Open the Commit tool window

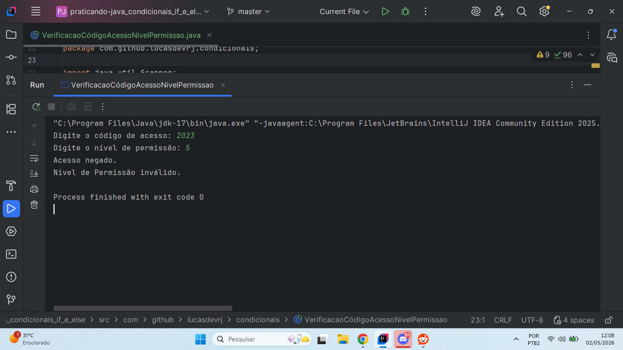[11, 57]
